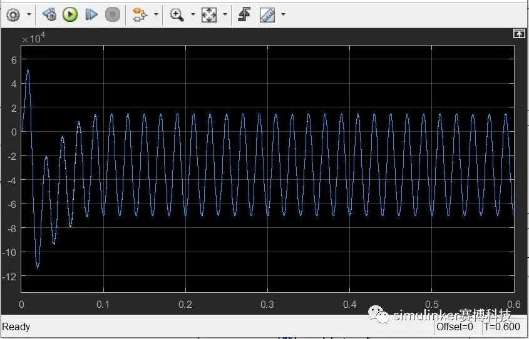The image size is (529, 339).
Task: Expand the dropdown beside the gear icon
Action: point(29,14)
